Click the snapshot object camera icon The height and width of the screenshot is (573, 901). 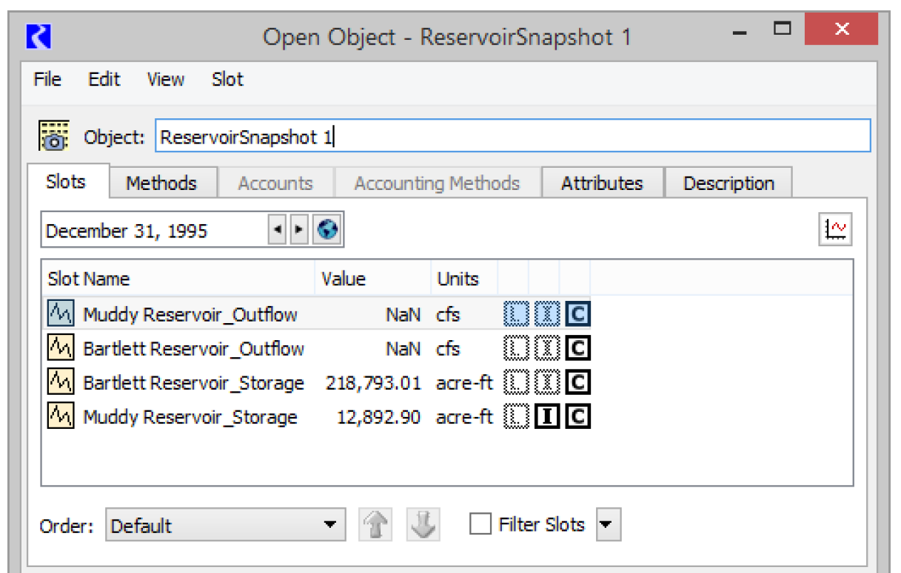(x=53, y=136)
